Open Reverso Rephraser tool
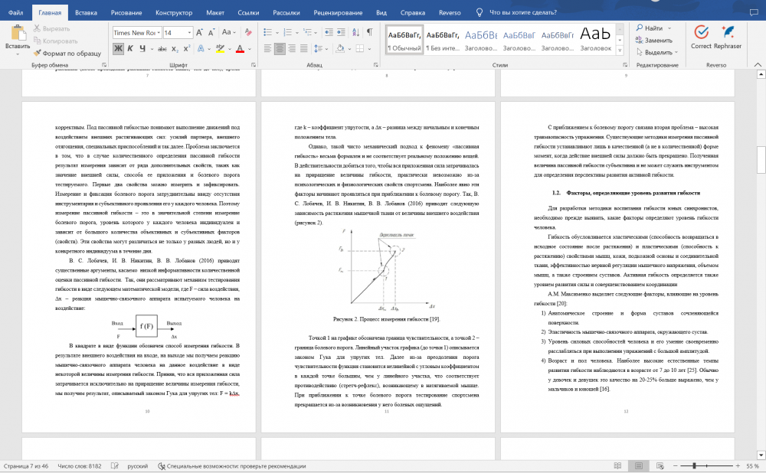This screenshot has height=473, width=766. pos(726,38)
